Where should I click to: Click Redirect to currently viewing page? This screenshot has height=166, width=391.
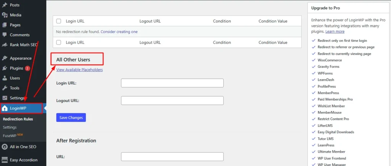pos(344,54)
